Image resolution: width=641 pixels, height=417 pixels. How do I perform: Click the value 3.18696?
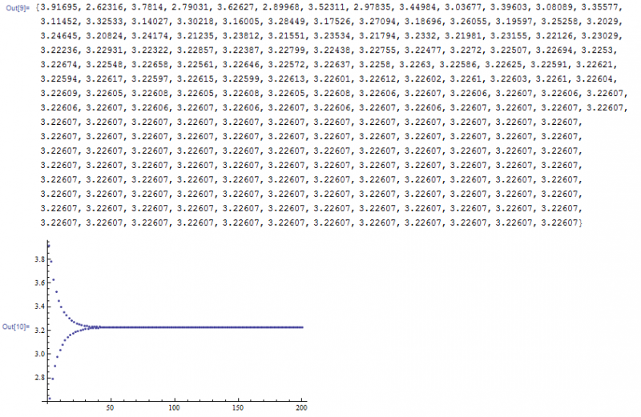tap(423, 22)
